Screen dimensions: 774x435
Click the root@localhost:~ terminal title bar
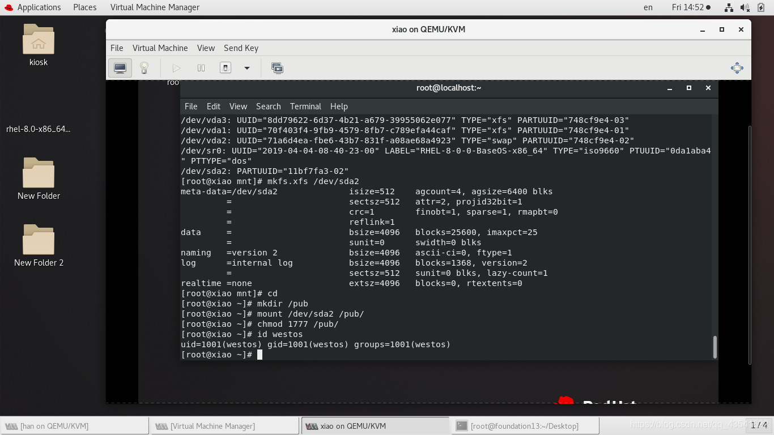click(449, 88)
